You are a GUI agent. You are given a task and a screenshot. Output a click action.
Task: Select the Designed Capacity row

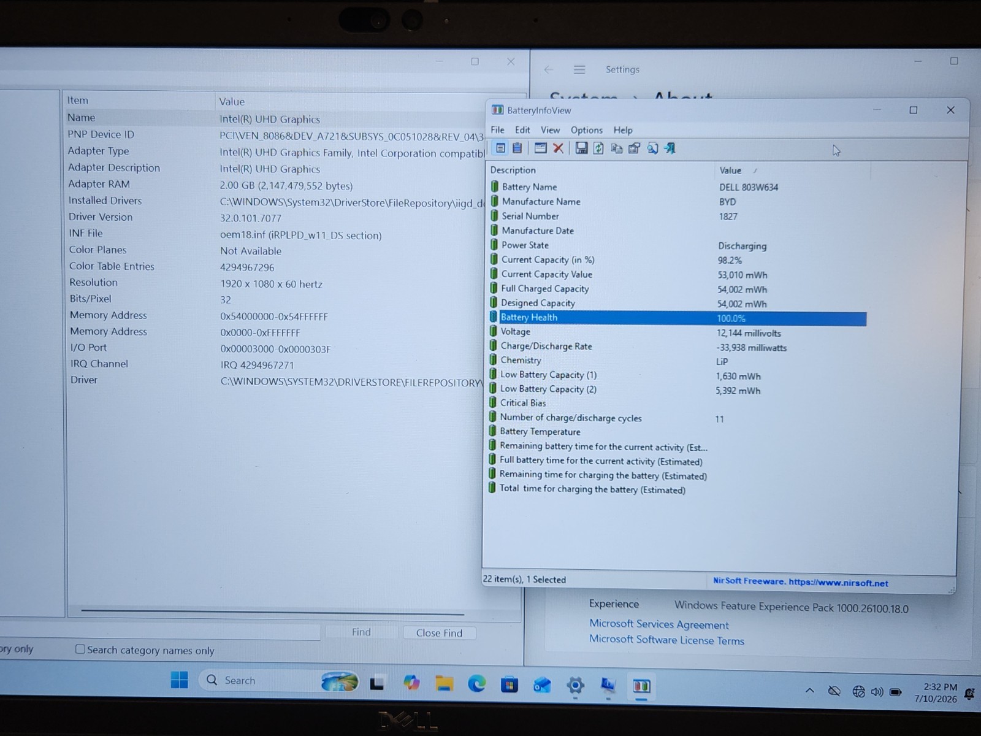pyautogui.click(x=678, y=303)
